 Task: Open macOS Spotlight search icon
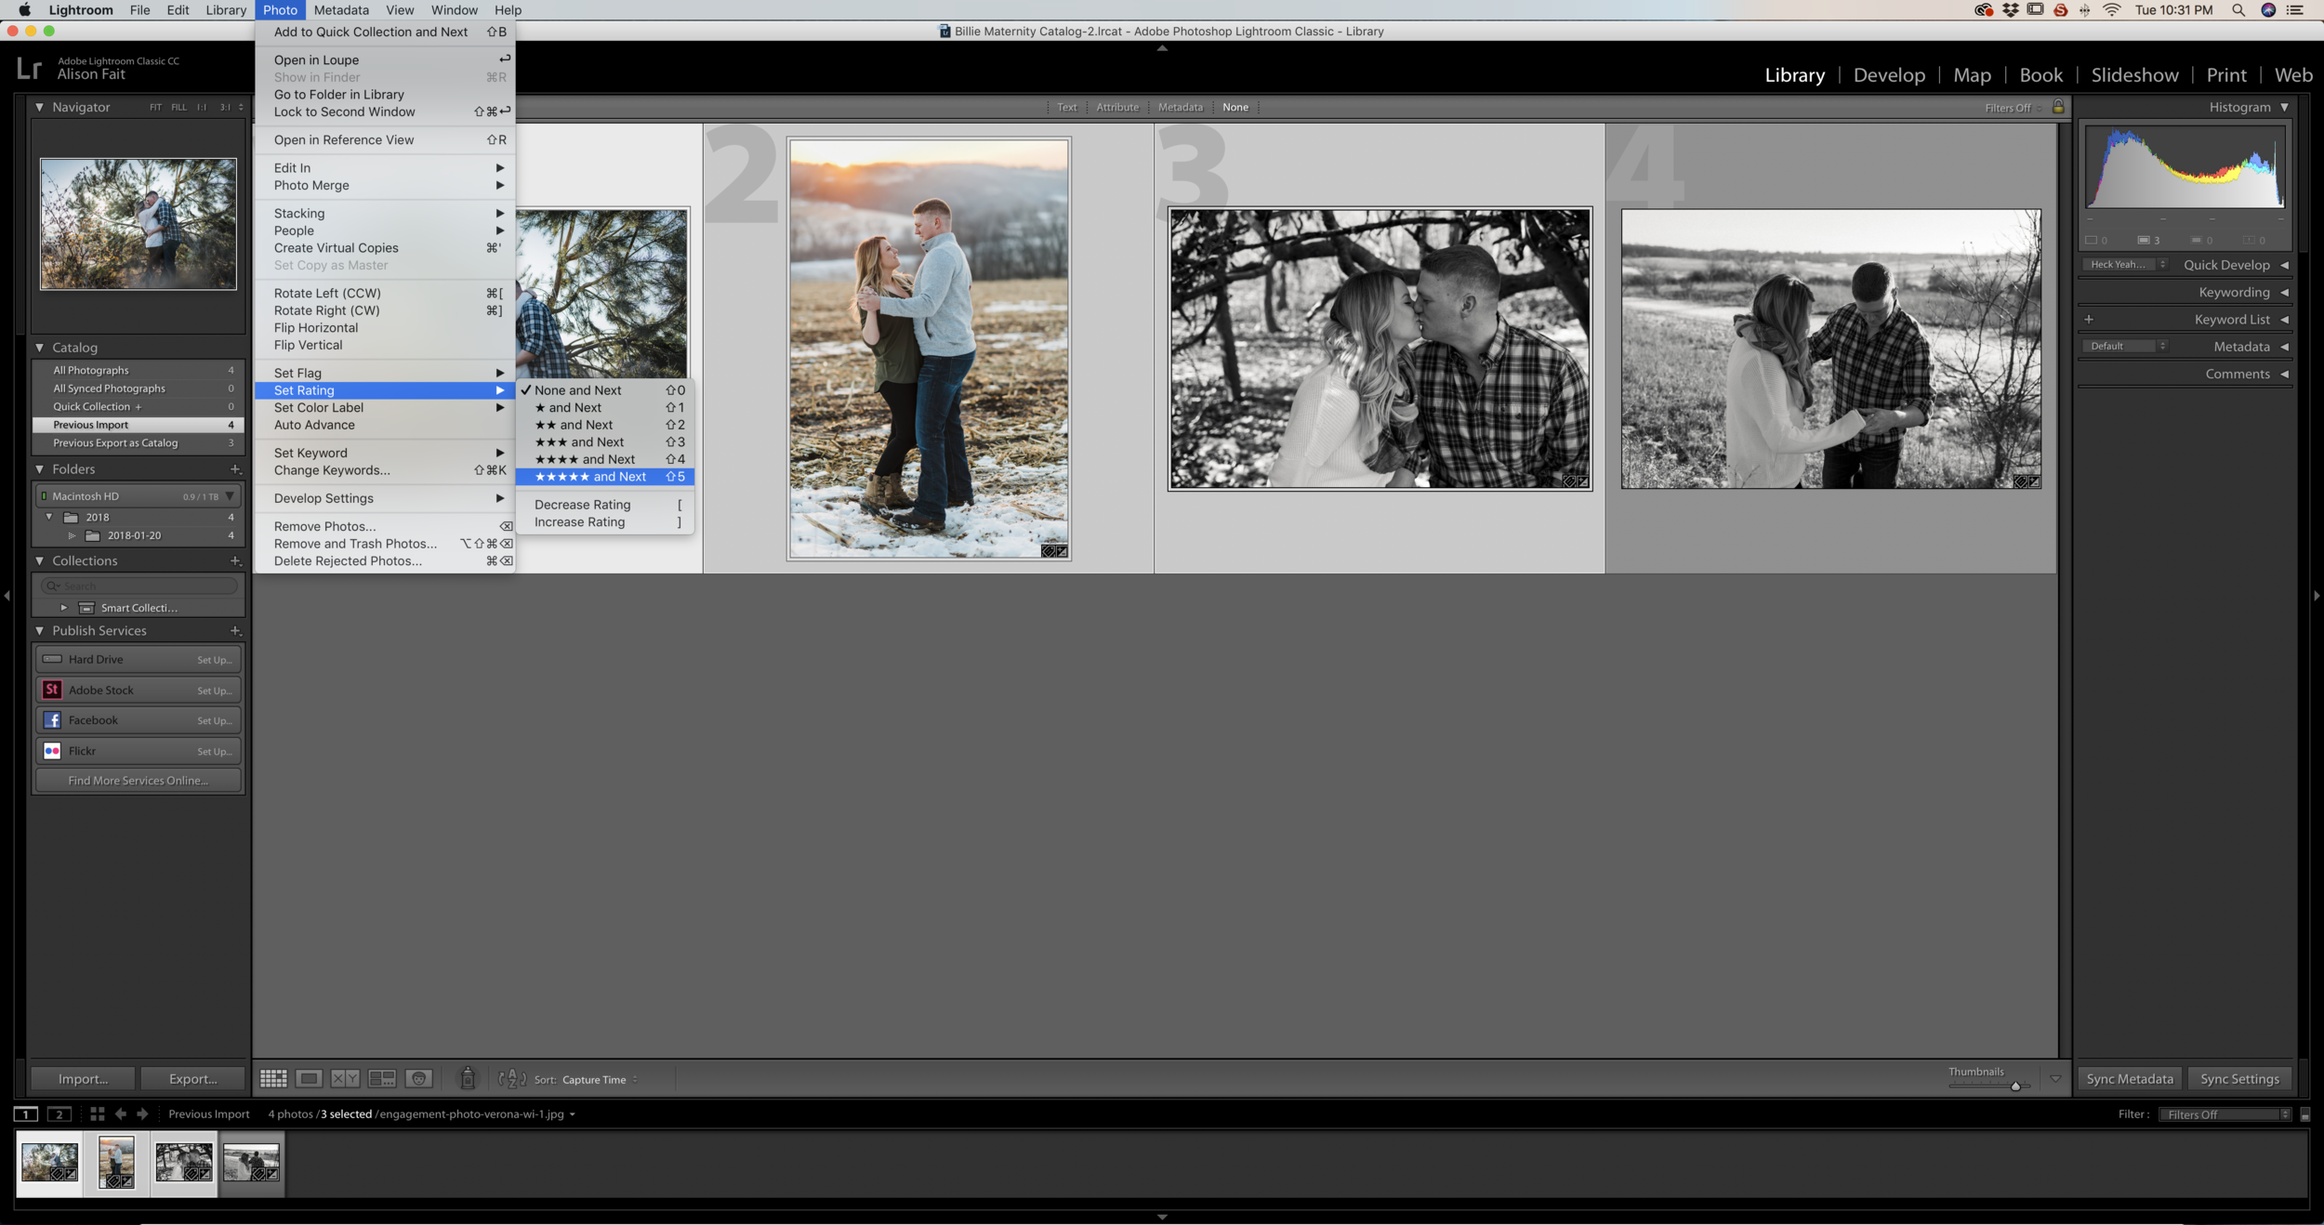click(2238, 10)
